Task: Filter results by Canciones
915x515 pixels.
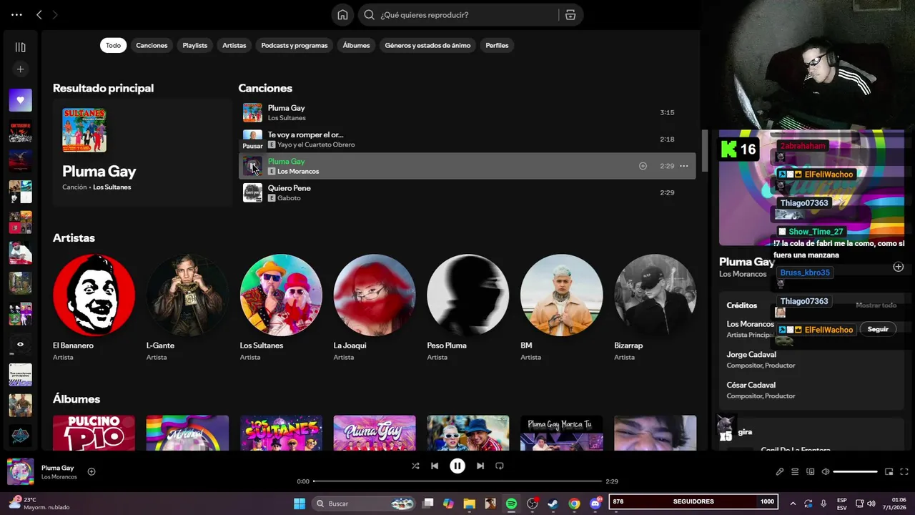Action: pos(152,45)
